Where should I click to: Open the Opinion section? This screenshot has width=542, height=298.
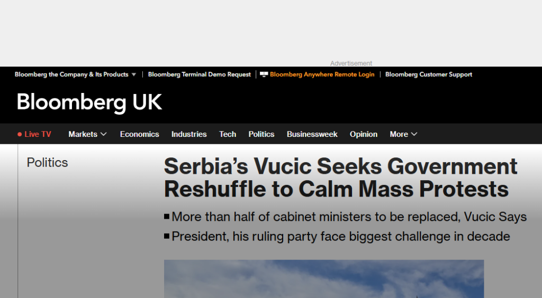pos(364,134)
